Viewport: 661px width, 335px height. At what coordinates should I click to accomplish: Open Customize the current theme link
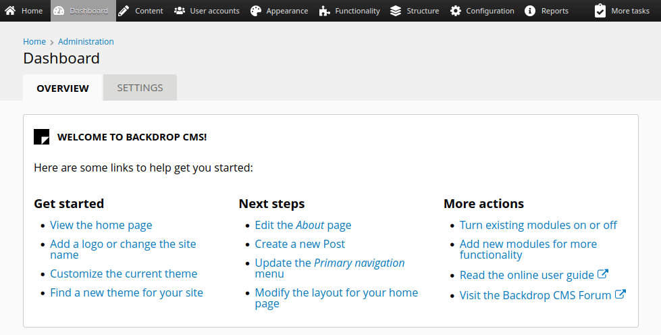[124, 274]
